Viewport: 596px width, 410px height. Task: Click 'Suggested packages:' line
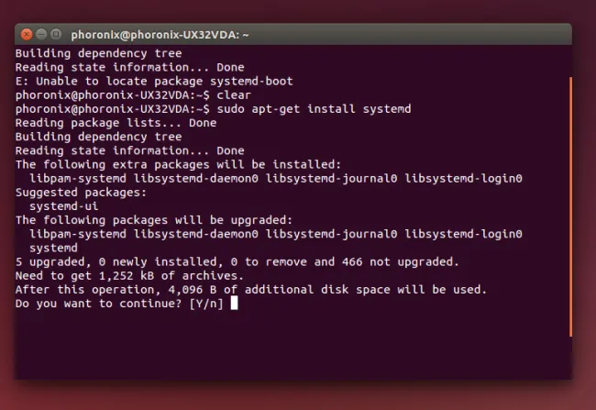pyautogui.click(x=81, y=193)
